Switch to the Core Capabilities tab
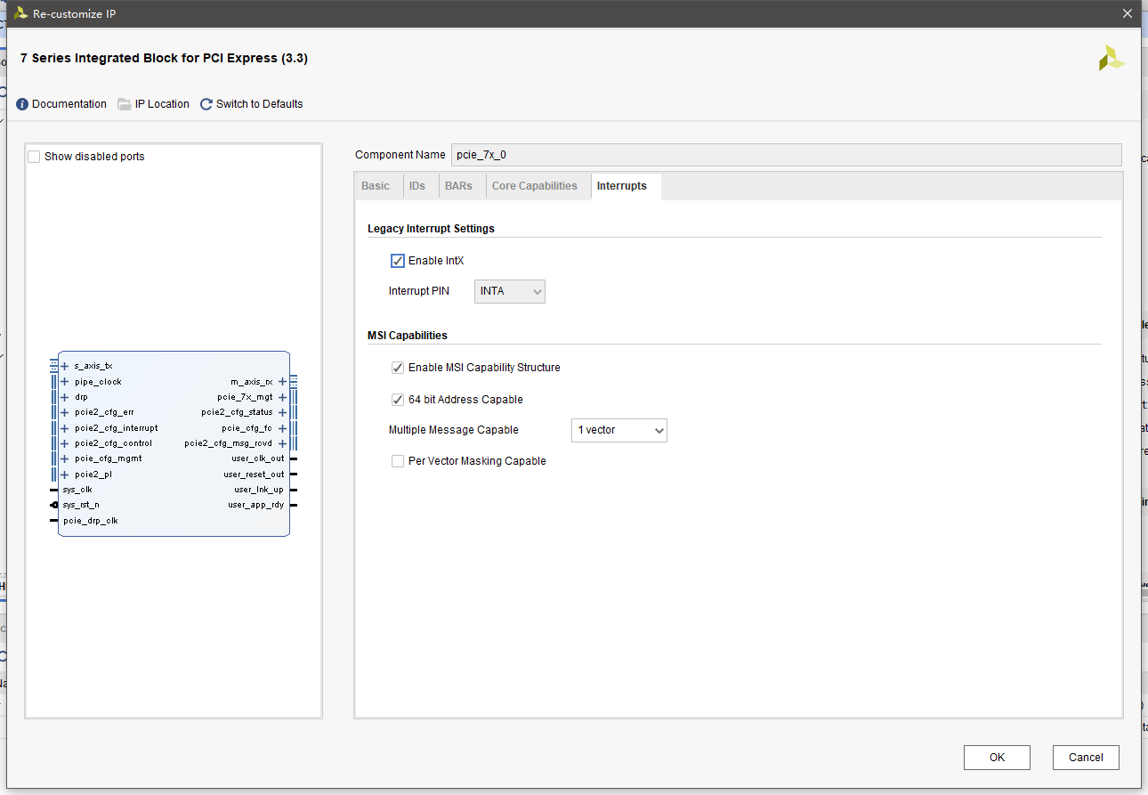Viewport: 1148px width, 795px height. click(535, 186)
